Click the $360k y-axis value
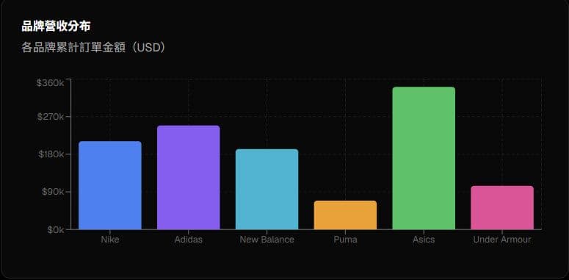This screenshot has height=280, width=569. [x=51, y=83]
